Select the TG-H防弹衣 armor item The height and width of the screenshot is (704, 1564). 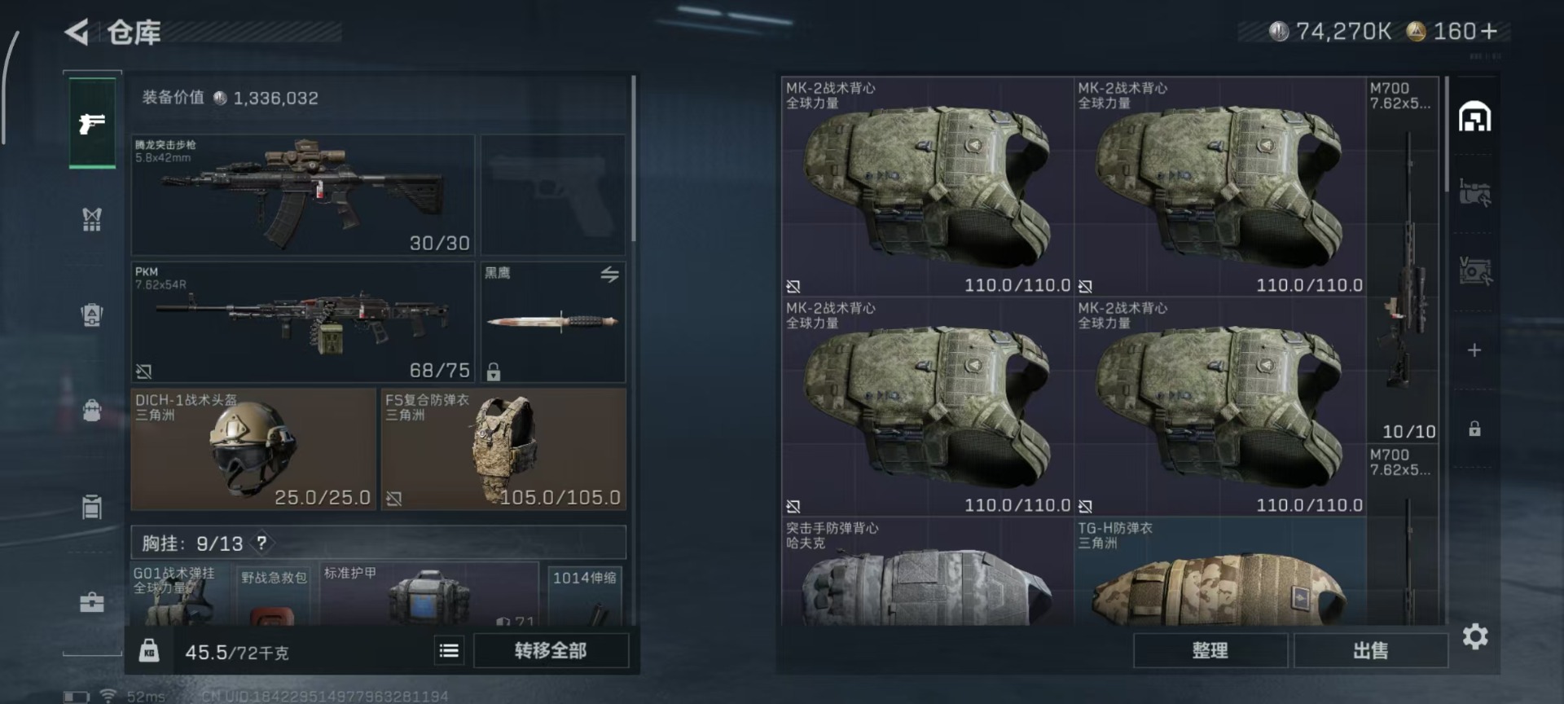tap(1219, 572)
